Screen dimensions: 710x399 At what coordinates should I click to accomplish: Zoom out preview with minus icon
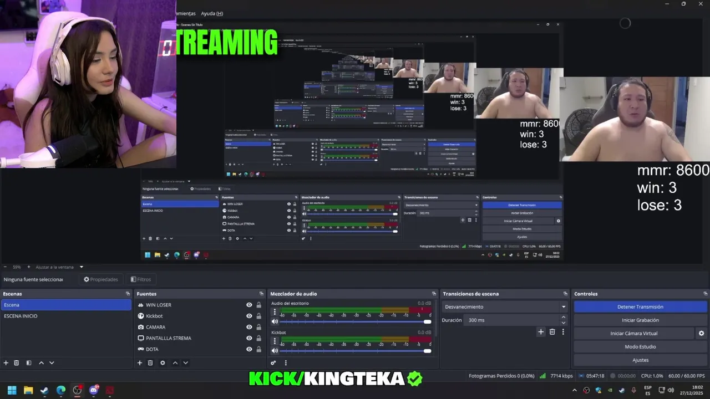coord(5,267)
